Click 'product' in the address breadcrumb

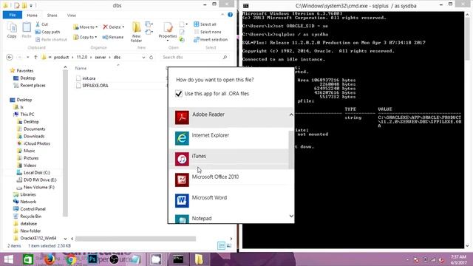(61, 57)
